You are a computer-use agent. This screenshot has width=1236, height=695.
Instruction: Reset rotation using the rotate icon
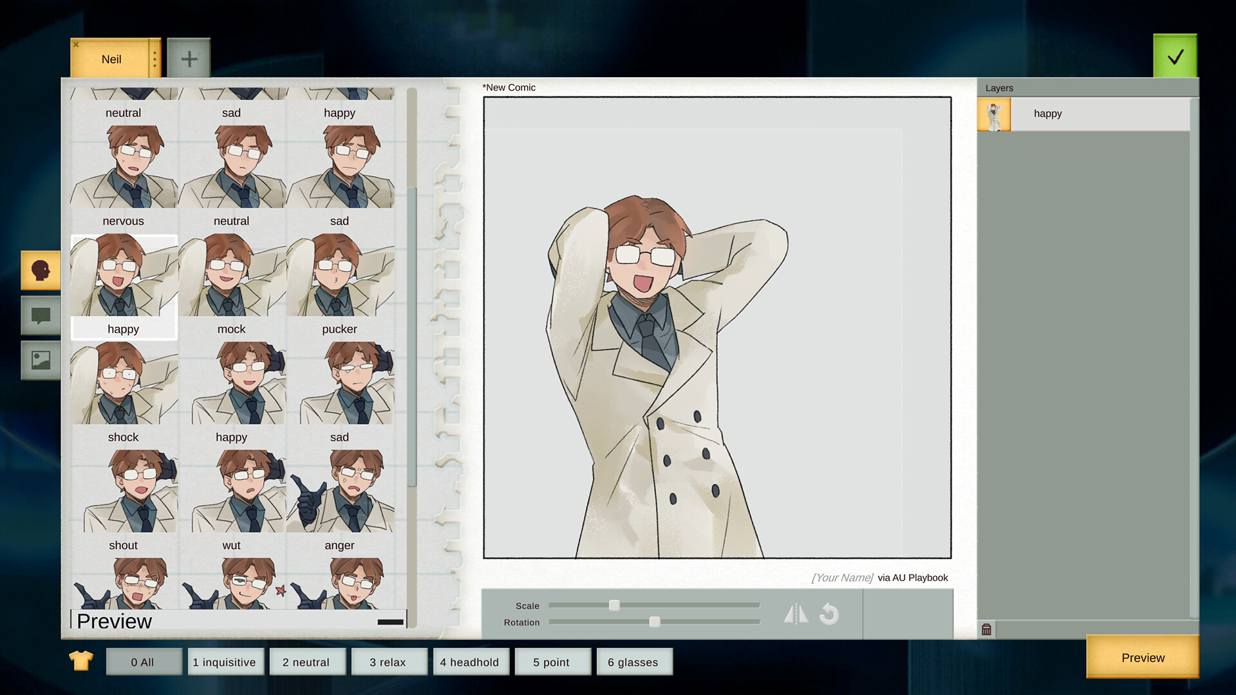(830, 614)
